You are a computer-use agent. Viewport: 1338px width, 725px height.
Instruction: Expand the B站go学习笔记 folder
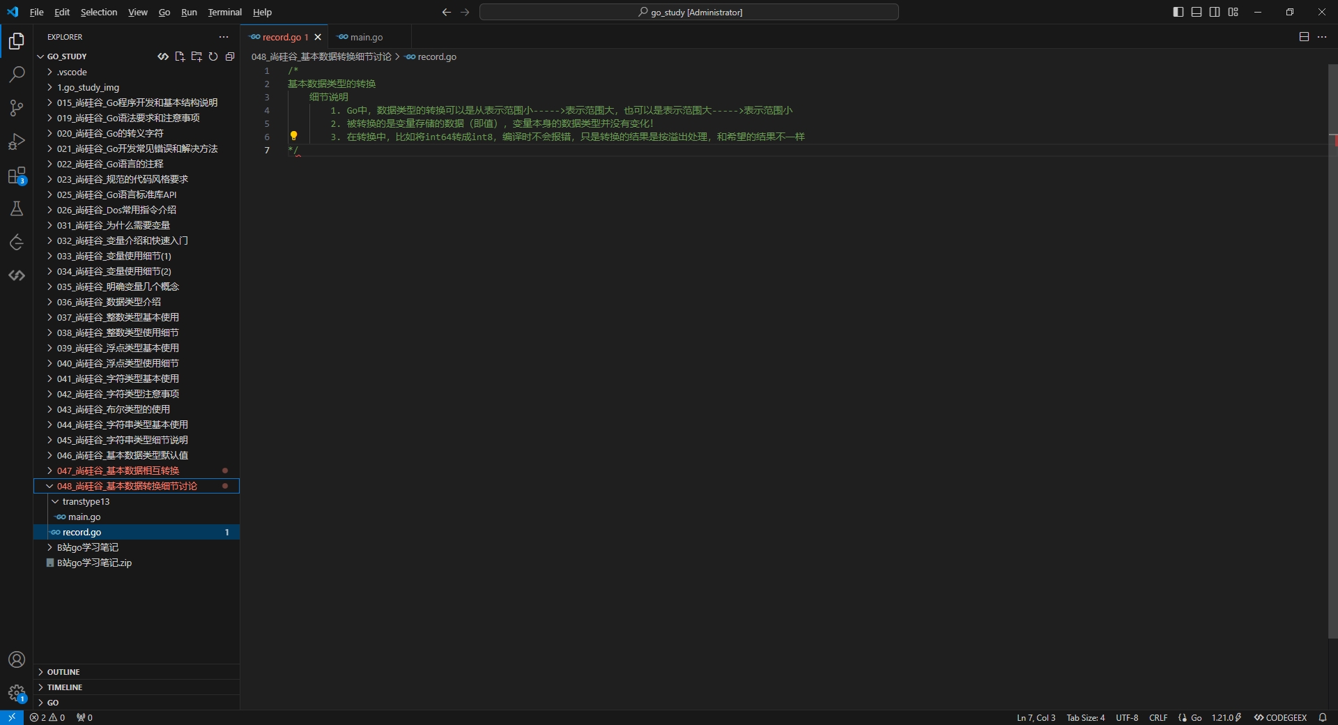137,547
